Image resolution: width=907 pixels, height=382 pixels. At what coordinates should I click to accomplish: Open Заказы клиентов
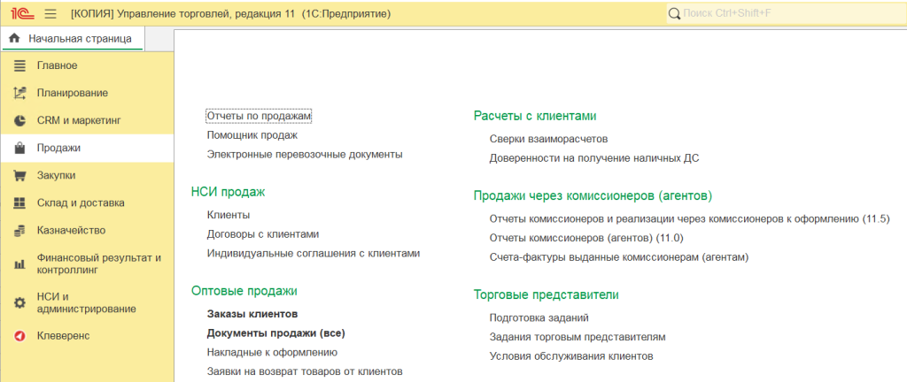pyautogui.click(x=252, y=315)
